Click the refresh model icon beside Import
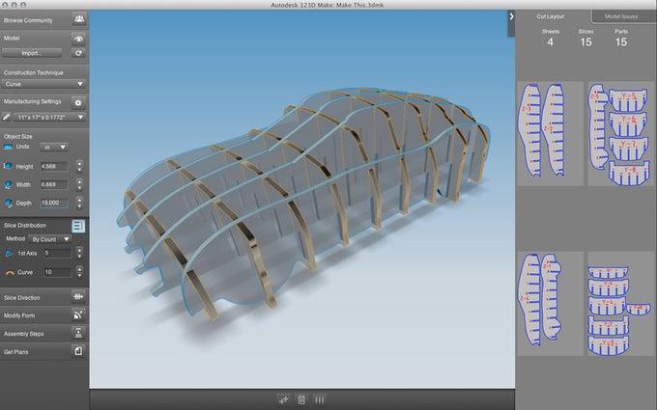The image size is (657, 410). 78,53
